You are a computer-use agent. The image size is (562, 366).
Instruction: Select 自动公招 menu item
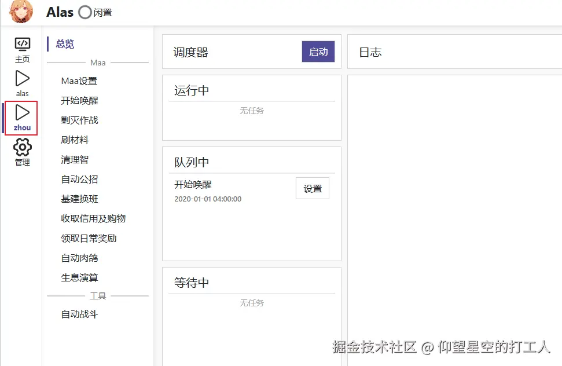[79, 180]
